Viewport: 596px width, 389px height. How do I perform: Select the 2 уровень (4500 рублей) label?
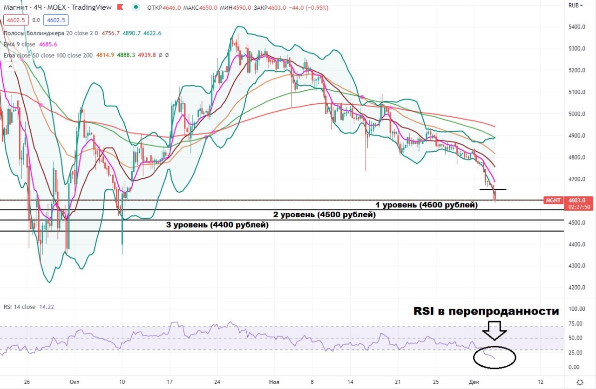point(324,215)
